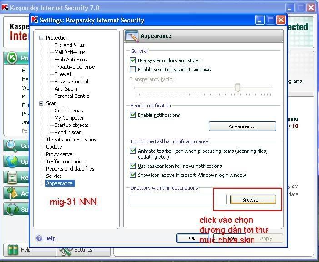Viewport: 319px width, 262px height.
Task: Collapse the Scan tree node
Action: tap(41, 103)
